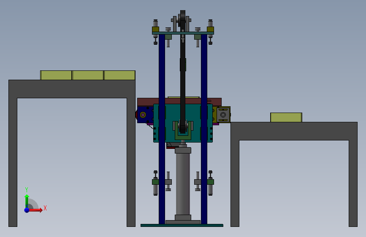Click the red X axis arrow of triad
366x237 pixels.
35,210
